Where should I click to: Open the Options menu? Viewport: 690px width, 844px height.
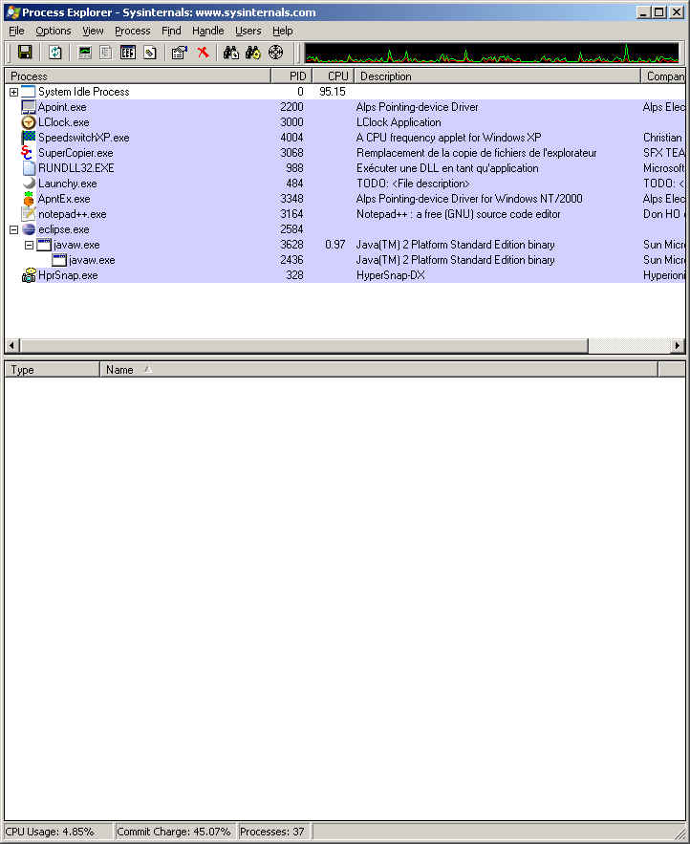click(x=54, y=31)
